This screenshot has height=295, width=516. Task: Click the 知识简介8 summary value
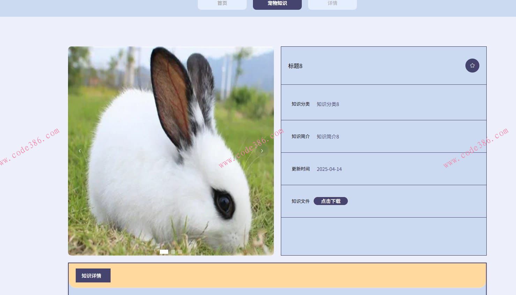328,137
